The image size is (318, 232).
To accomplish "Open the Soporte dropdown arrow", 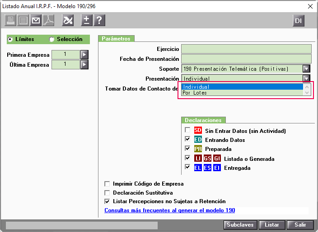I will click(306, 69).
